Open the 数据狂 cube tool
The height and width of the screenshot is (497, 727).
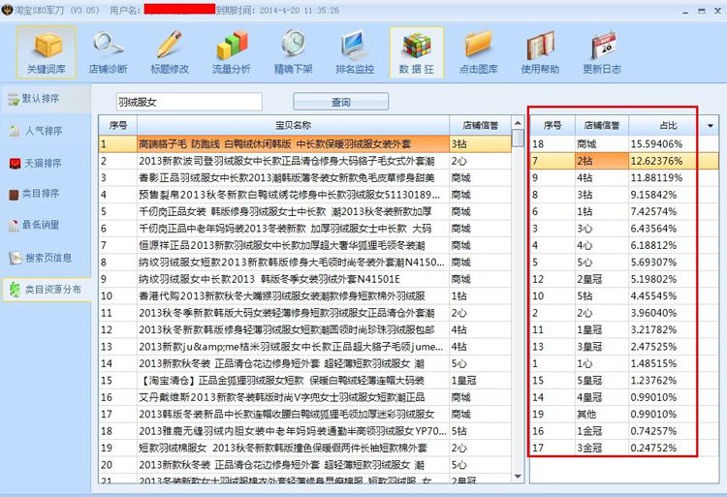click(x=417, y=52)
